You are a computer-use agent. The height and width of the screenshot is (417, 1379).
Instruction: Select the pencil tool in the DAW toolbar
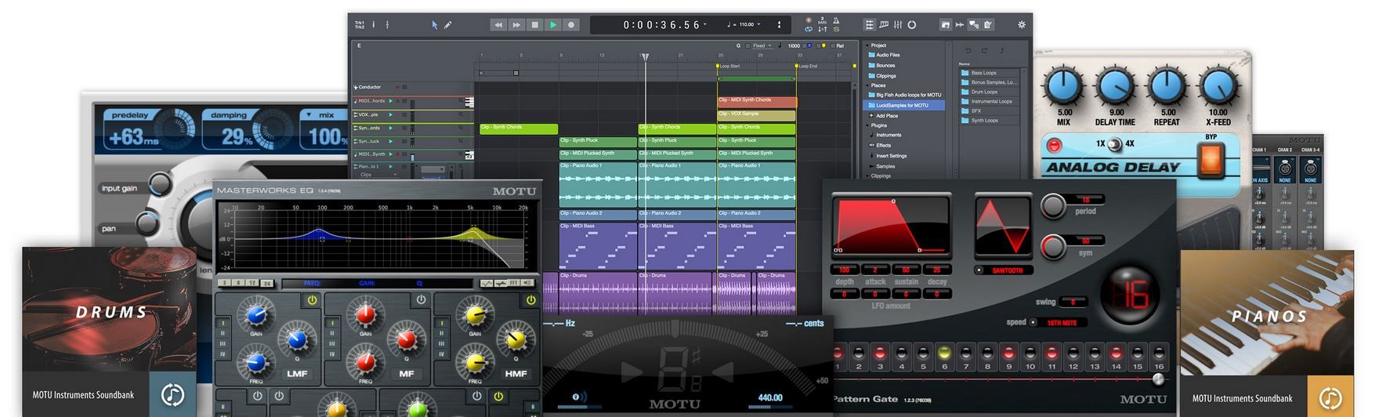448,25
